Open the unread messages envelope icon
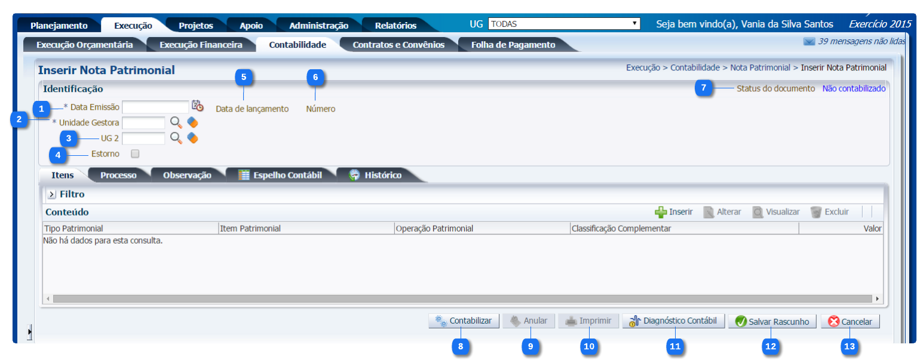 point(809,42)
